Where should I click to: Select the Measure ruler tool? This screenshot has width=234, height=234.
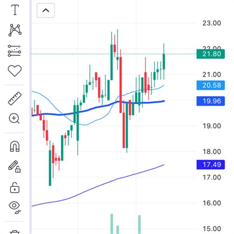click(15, 99)
